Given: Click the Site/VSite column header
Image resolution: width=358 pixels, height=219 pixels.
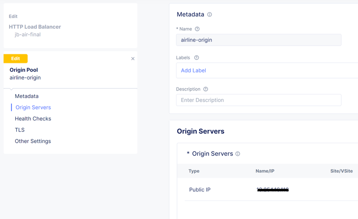Looking at the screenshot, I should [x=341, y=171].
